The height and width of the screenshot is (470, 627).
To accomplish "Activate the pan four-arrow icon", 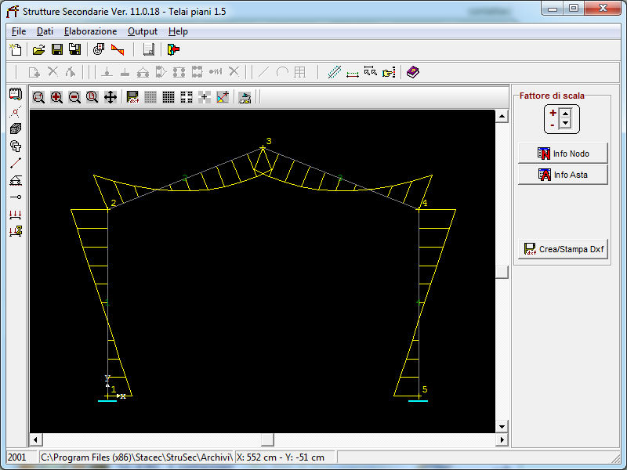I will pyautogui.click(x=111, y=97).
